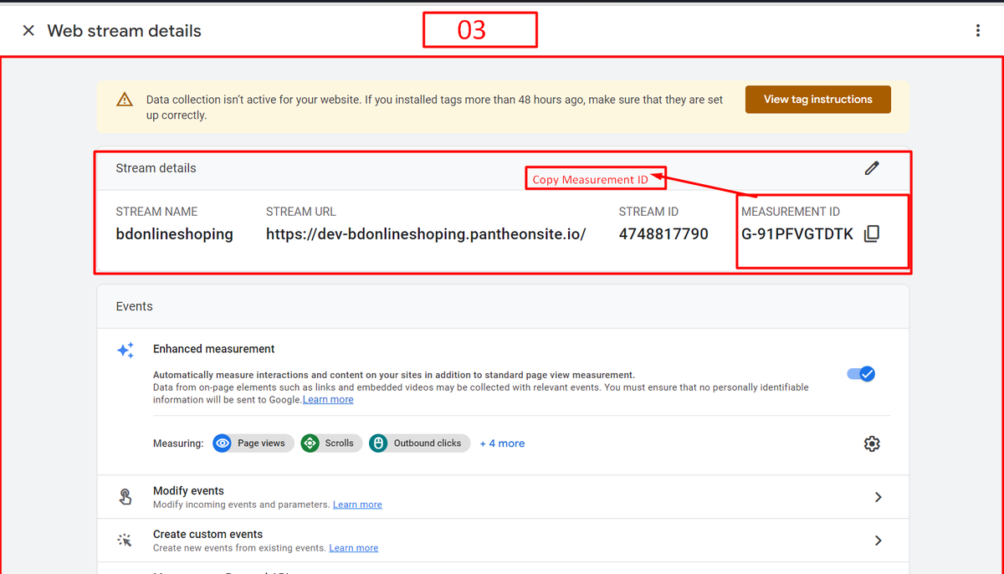Open the Modify events row
This screenshot has width=1004, height=574.
(x=503, y=497)
